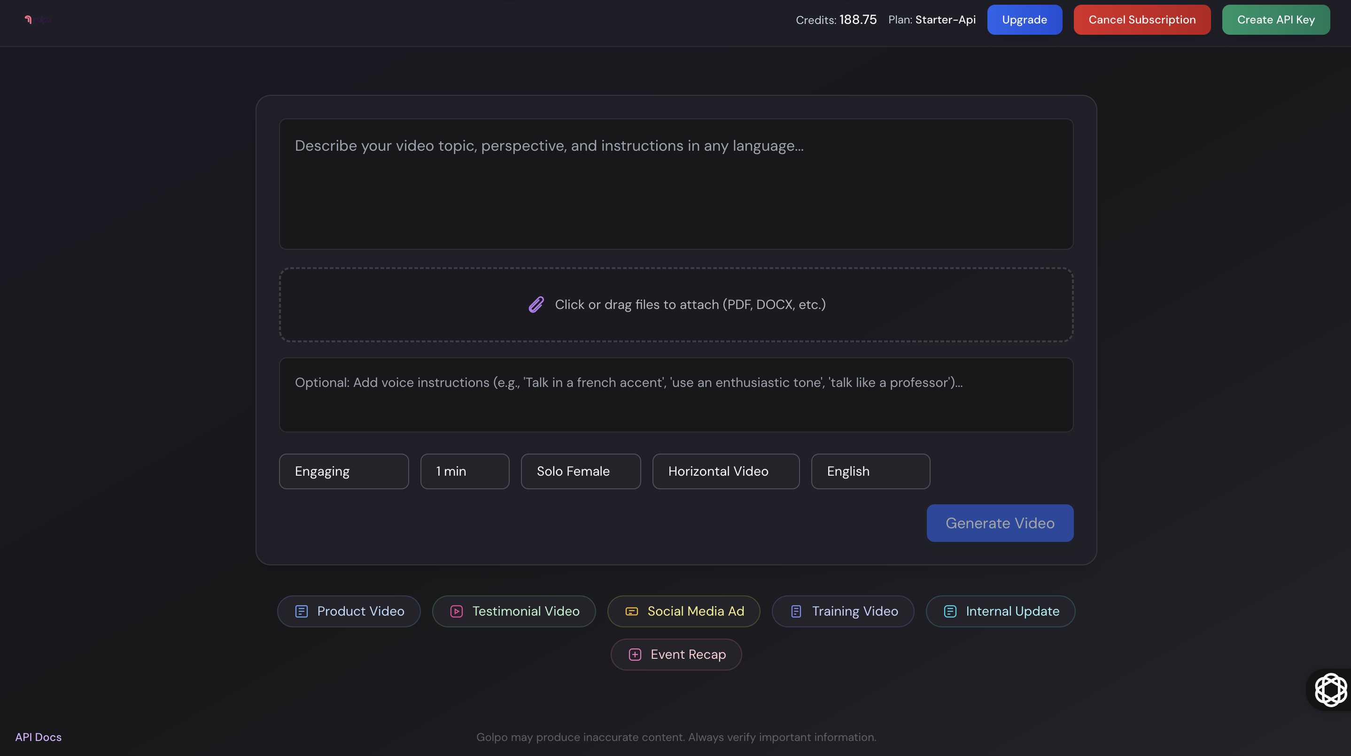Click the Internal Update icon
This screenshot has height=756, width=1351.
click(x=950, y=611)
